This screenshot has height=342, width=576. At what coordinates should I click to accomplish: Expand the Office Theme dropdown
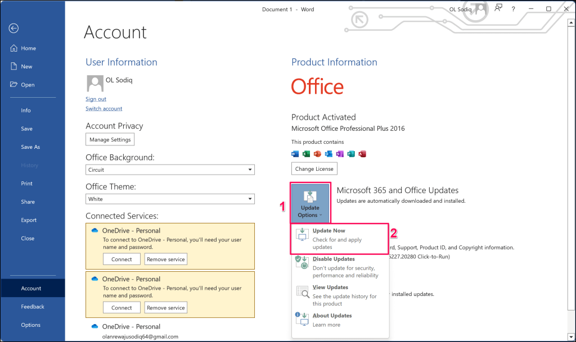pyautogui.click(x=250, y=199)
